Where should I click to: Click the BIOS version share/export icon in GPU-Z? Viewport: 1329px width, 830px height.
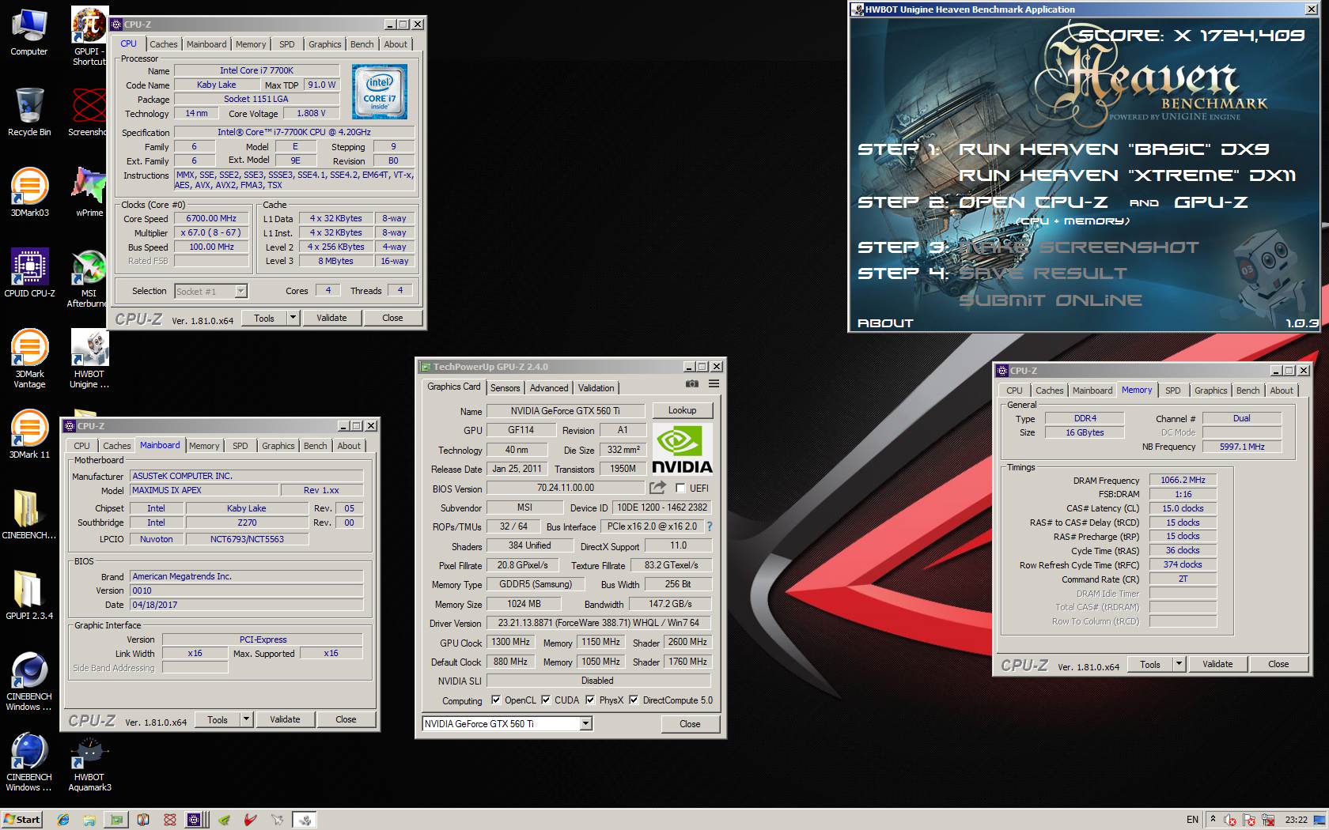[658, 488]
